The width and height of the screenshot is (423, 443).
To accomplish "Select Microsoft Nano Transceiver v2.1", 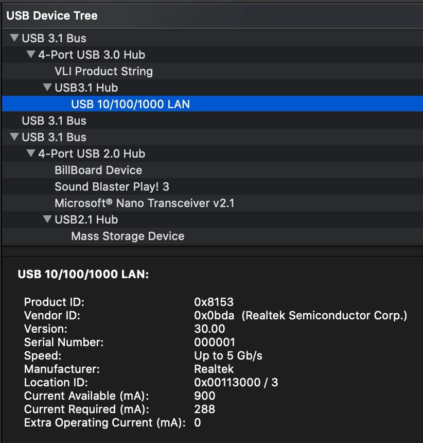I will [x=144, y=203].
